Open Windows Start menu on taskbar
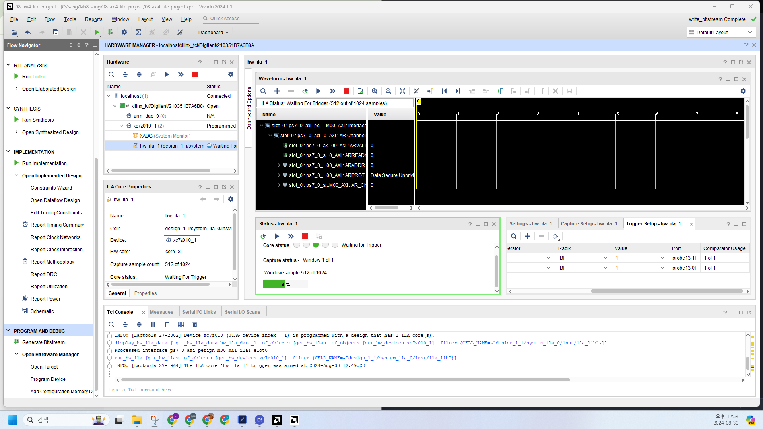The height and width of the screenshot is (429, 763). pyautogui.click(x=13, y=420)
